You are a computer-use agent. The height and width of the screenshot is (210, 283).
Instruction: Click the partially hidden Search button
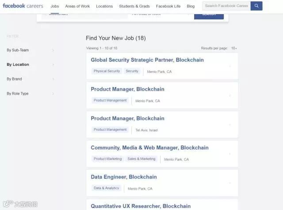coord(209,16)
